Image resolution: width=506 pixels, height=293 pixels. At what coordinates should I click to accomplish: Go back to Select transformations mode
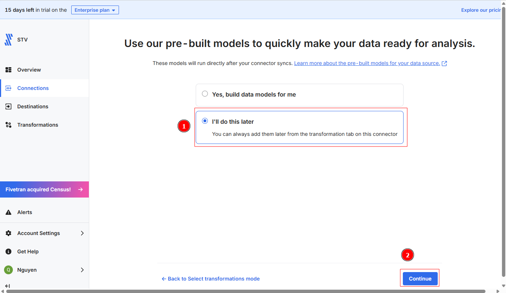(x=211, y=279)
